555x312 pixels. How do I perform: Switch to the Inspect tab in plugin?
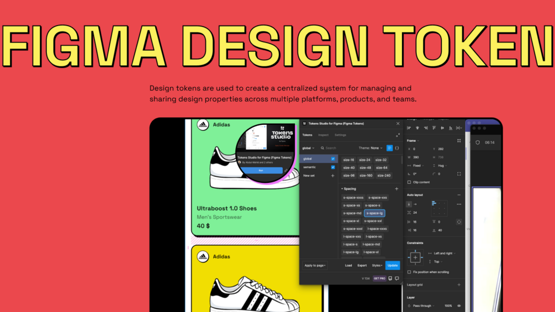click(323, 135)
